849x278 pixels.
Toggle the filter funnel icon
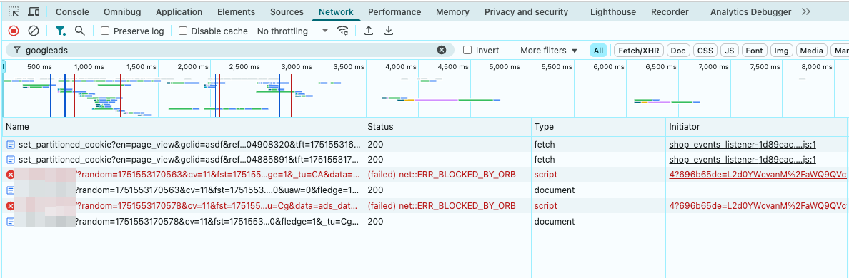61,31
